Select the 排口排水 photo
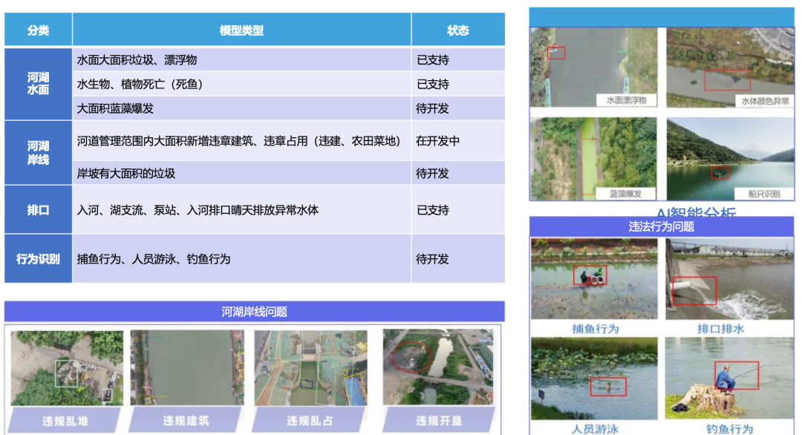802x435 pixels. click(729, 279)
